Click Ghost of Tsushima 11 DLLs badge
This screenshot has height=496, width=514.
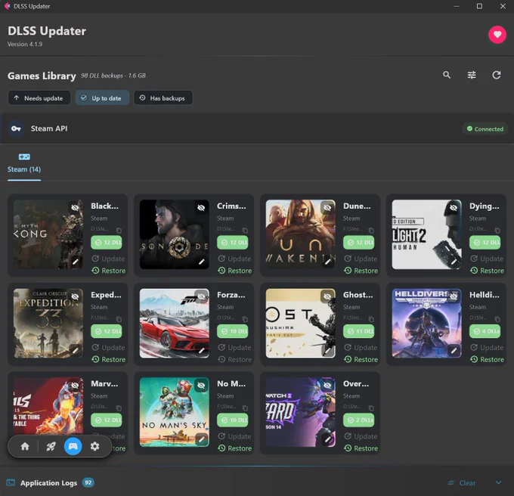359,331
